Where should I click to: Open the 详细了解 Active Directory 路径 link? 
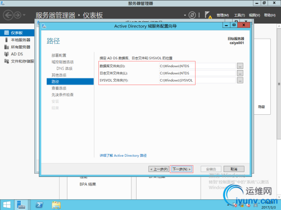click(x=123, y=156)
